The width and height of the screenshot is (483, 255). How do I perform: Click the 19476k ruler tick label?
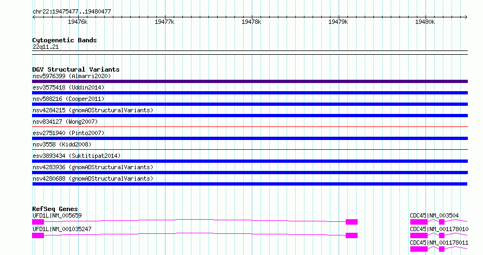tap(78, 22)
